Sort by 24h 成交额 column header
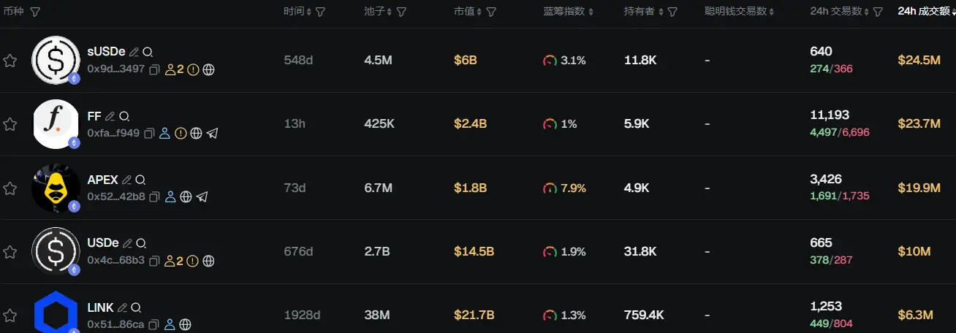 click(924, 12)
